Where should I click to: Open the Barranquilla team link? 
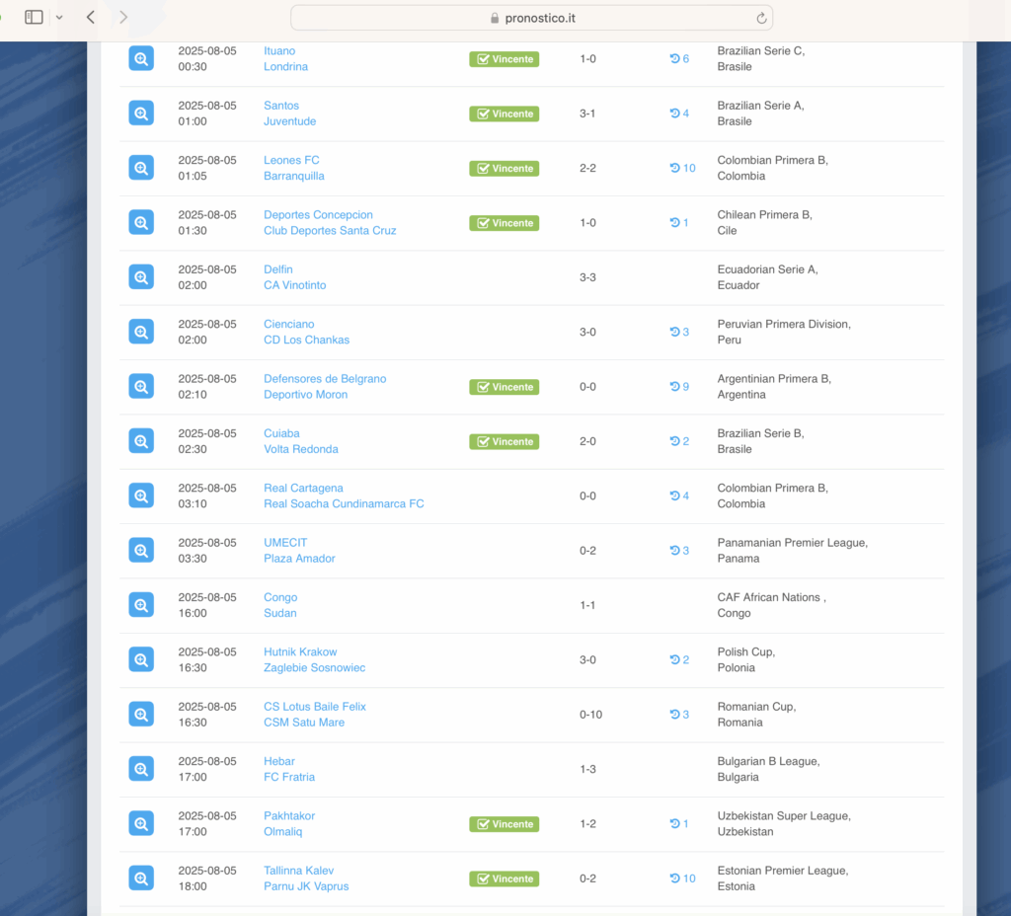[294, 176]
